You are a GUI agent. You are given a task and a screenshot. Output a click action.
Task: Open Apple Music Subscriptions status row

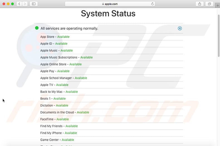coord(112,57)
